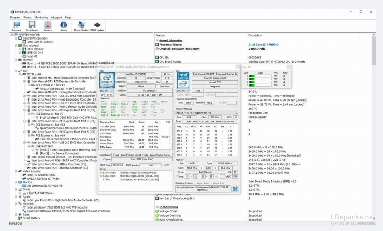Screen dimensions: 383x231
Task: Open the Driver Update icon
Action: (81, 26)
